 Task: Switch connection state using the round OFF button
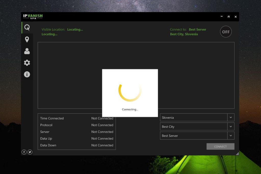226,32
